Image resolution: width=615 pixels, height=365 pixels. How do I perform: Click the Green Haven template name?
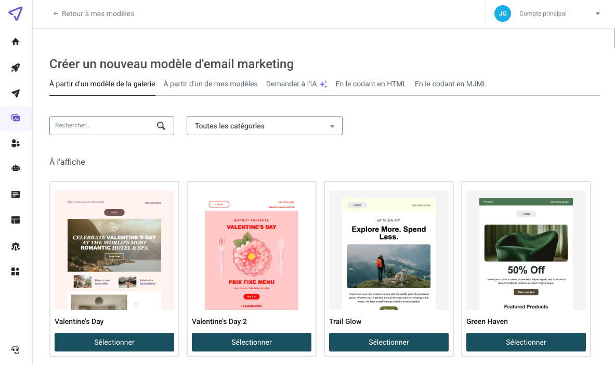[x=487, y=321]
